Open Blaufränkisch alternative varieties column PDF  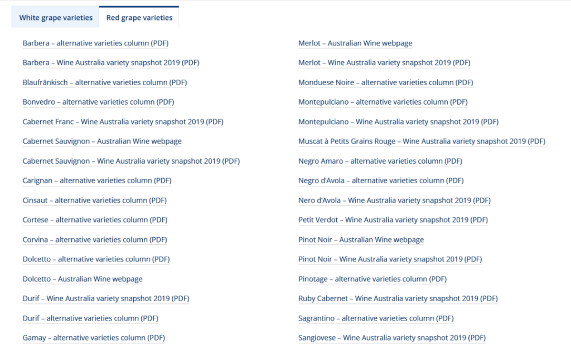point(105,82)
